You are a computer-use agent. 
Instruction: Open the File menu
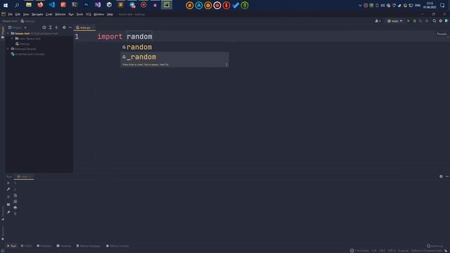(x=11, y=14)
